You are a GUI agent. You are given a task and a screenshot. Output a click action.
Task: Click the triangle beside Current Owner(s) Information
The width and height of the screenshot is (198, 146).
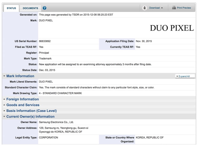point(4,117)
